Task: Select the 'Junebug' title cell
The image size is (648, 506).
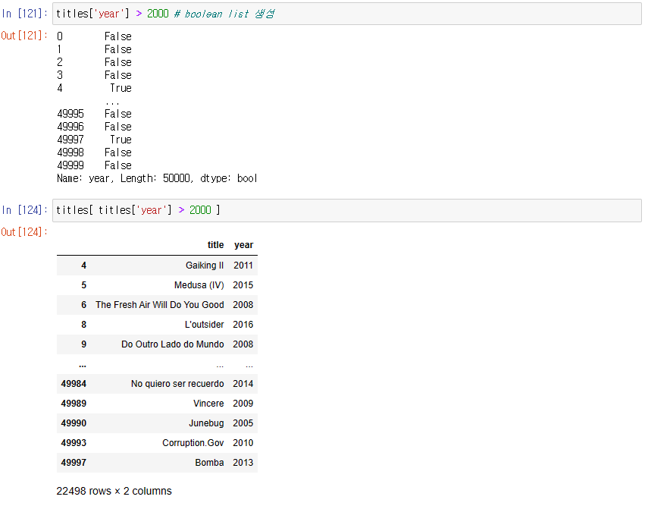Action: pyautogui.click(x=206, y=423)
